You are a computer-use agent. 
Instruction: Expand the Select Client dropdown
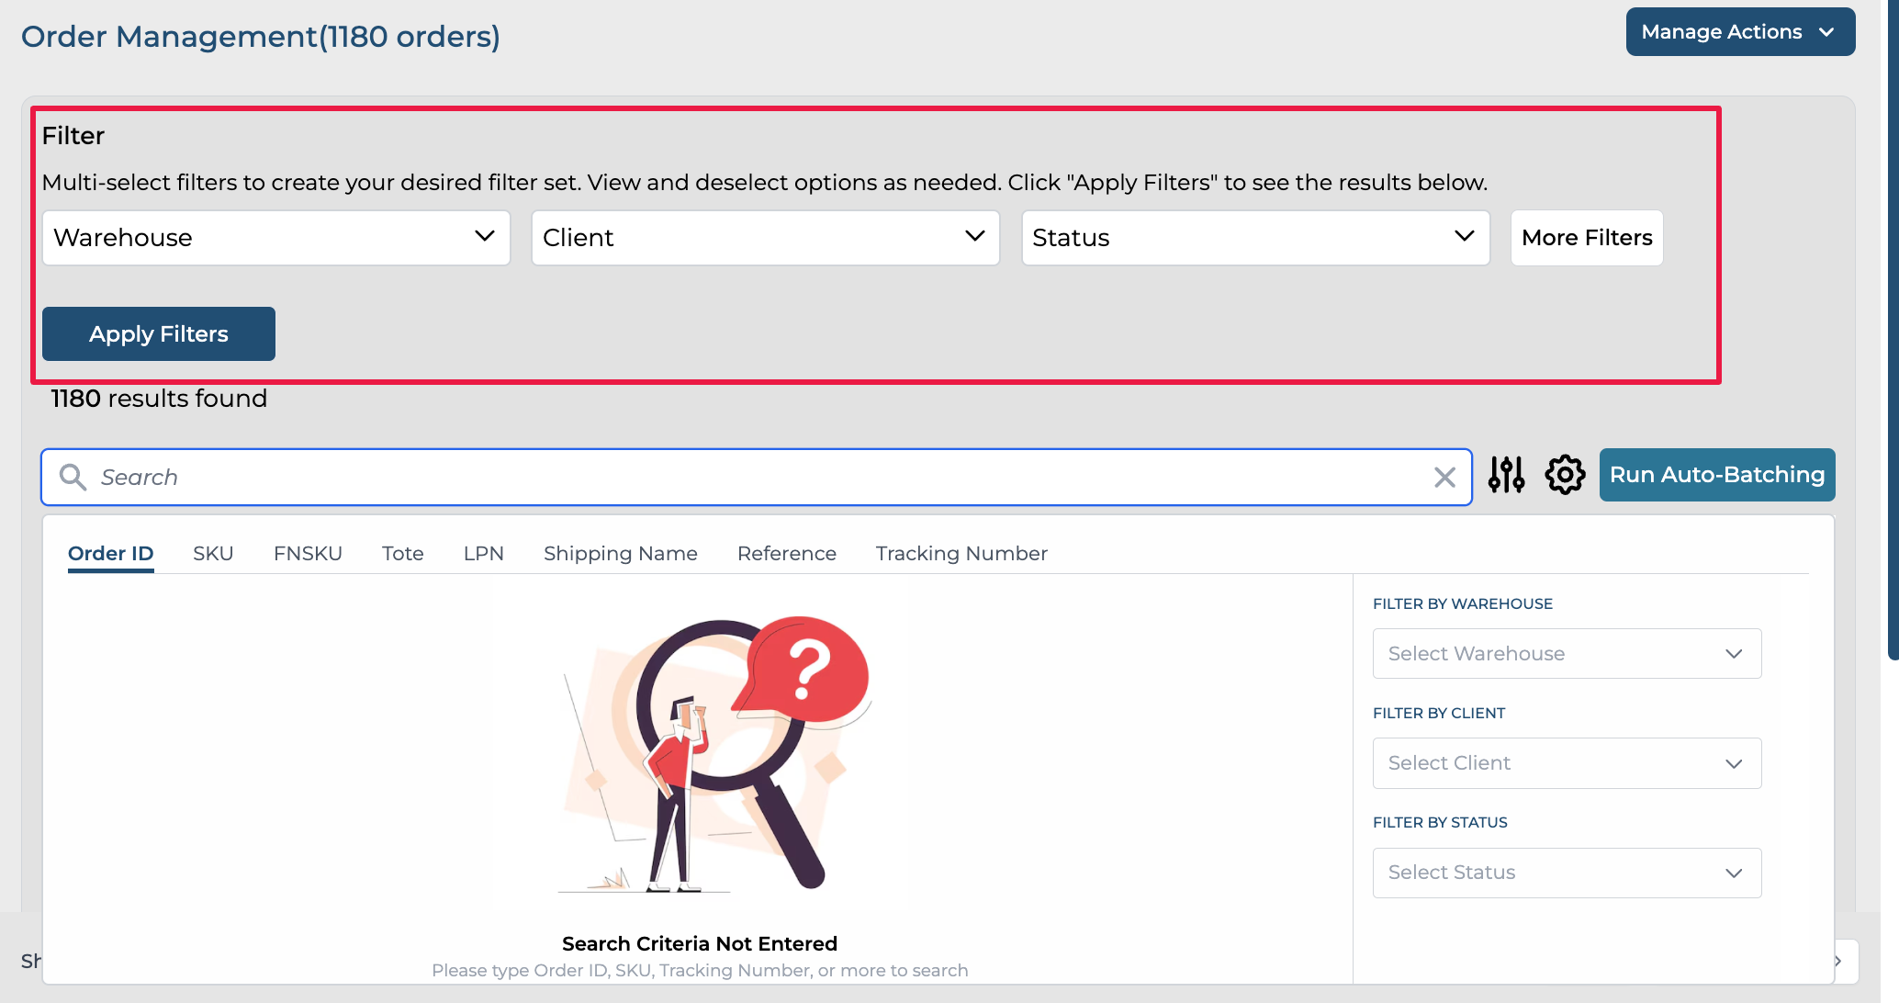(1566, 762)
